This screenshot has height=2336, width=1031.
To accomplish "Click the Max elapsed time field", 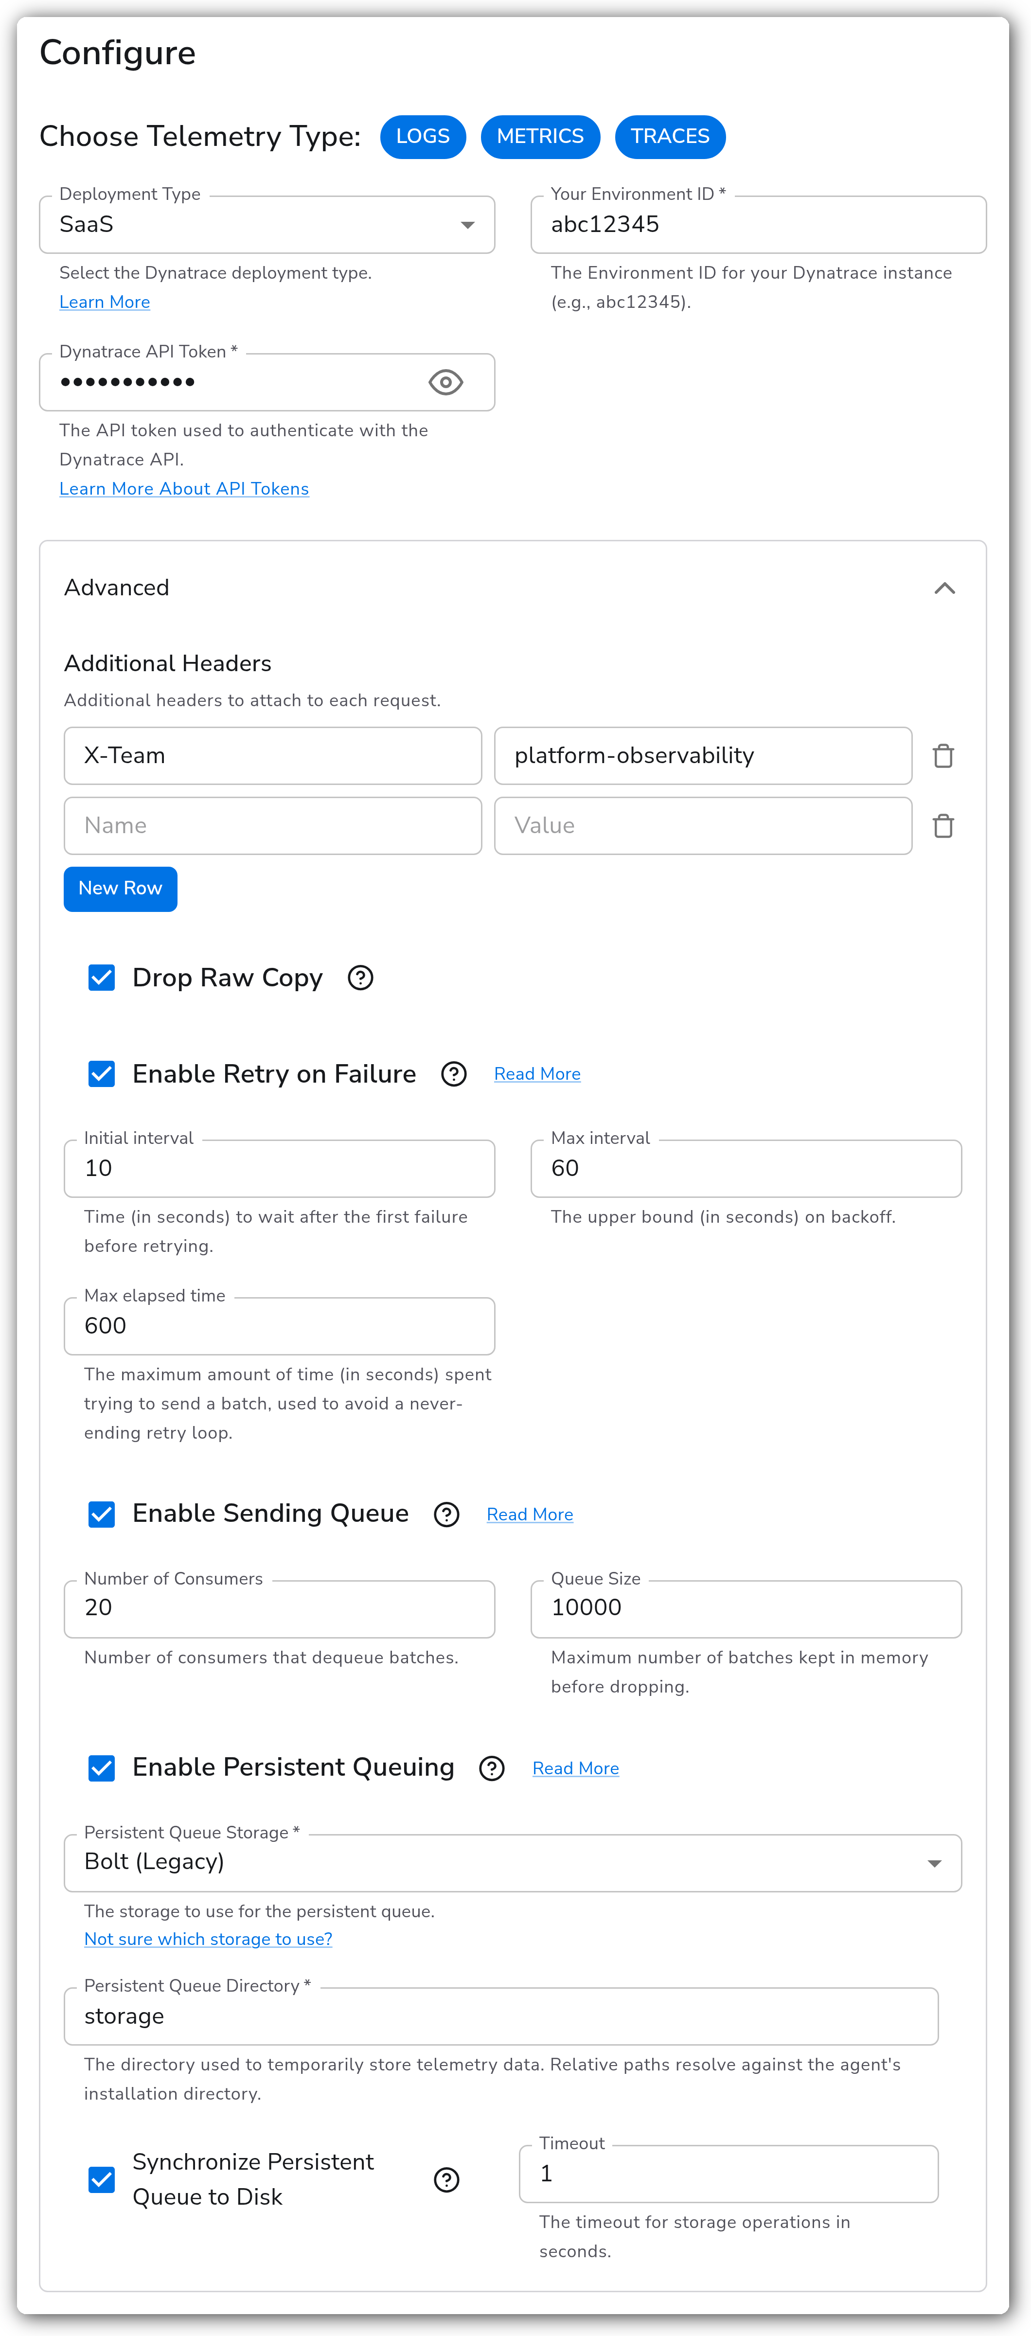I will [x=279, y=1327].
